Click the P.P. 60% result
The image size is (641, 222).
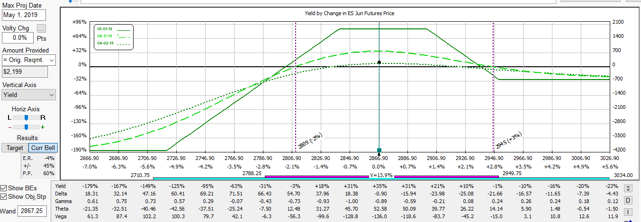tap(39, 173)
